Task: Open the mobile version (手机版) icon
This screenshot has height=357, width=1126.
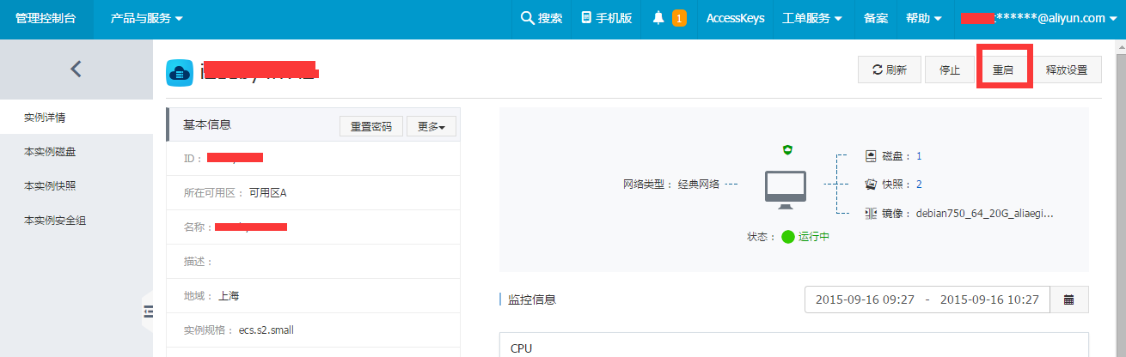Action: (x=586, y=18)
